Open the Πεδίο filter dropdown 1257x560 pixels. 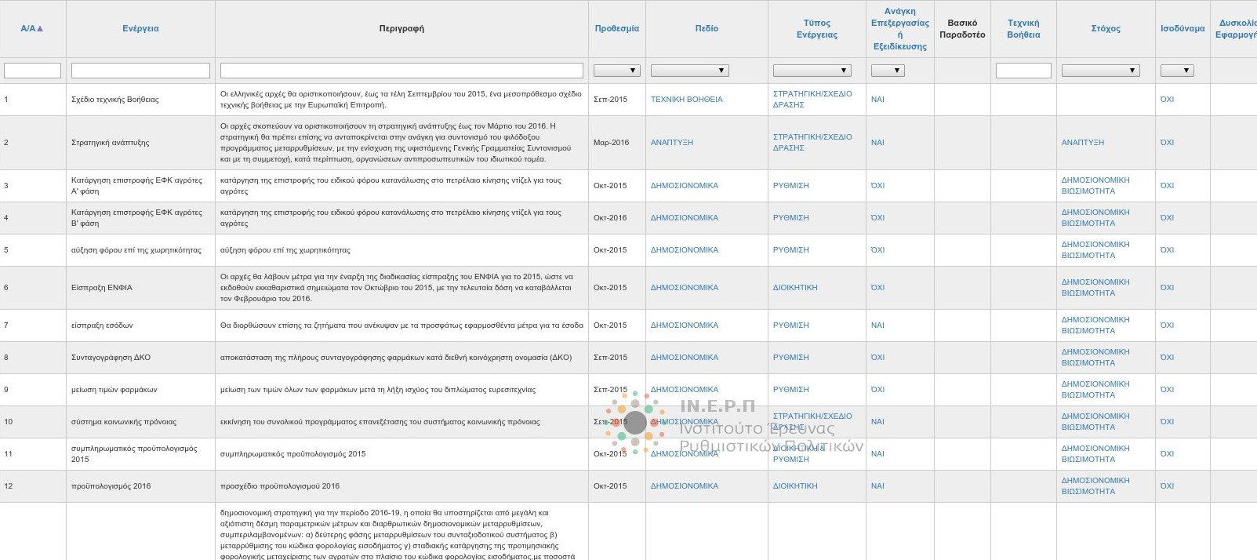coord(690,71)
